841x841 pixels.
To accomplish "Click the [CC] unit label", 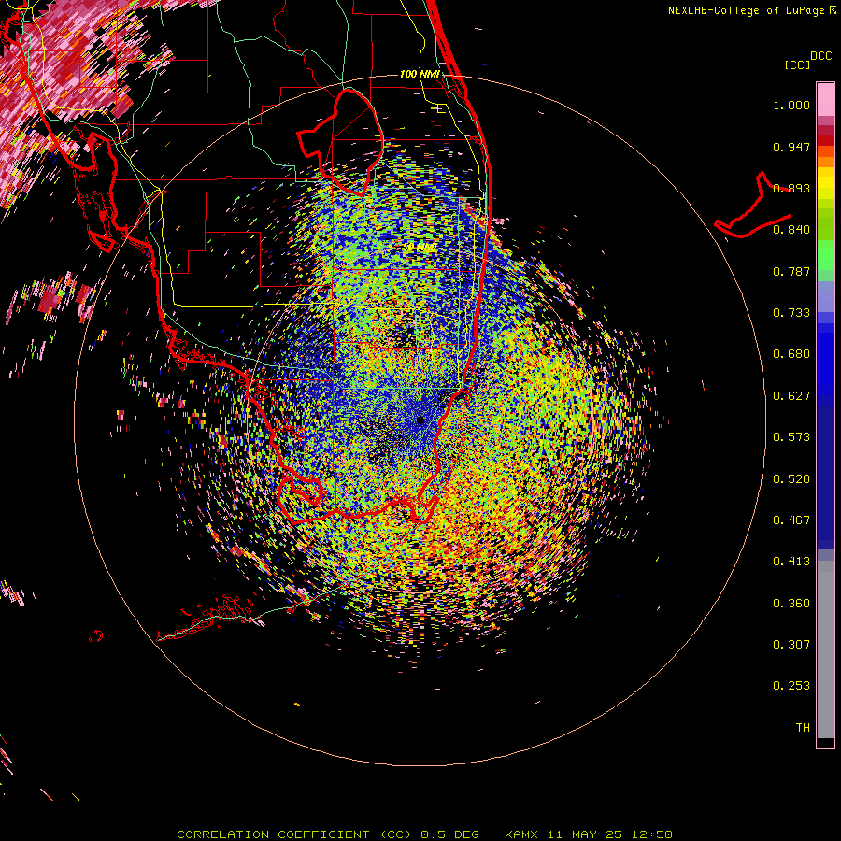I will click(x=797, y=64).
